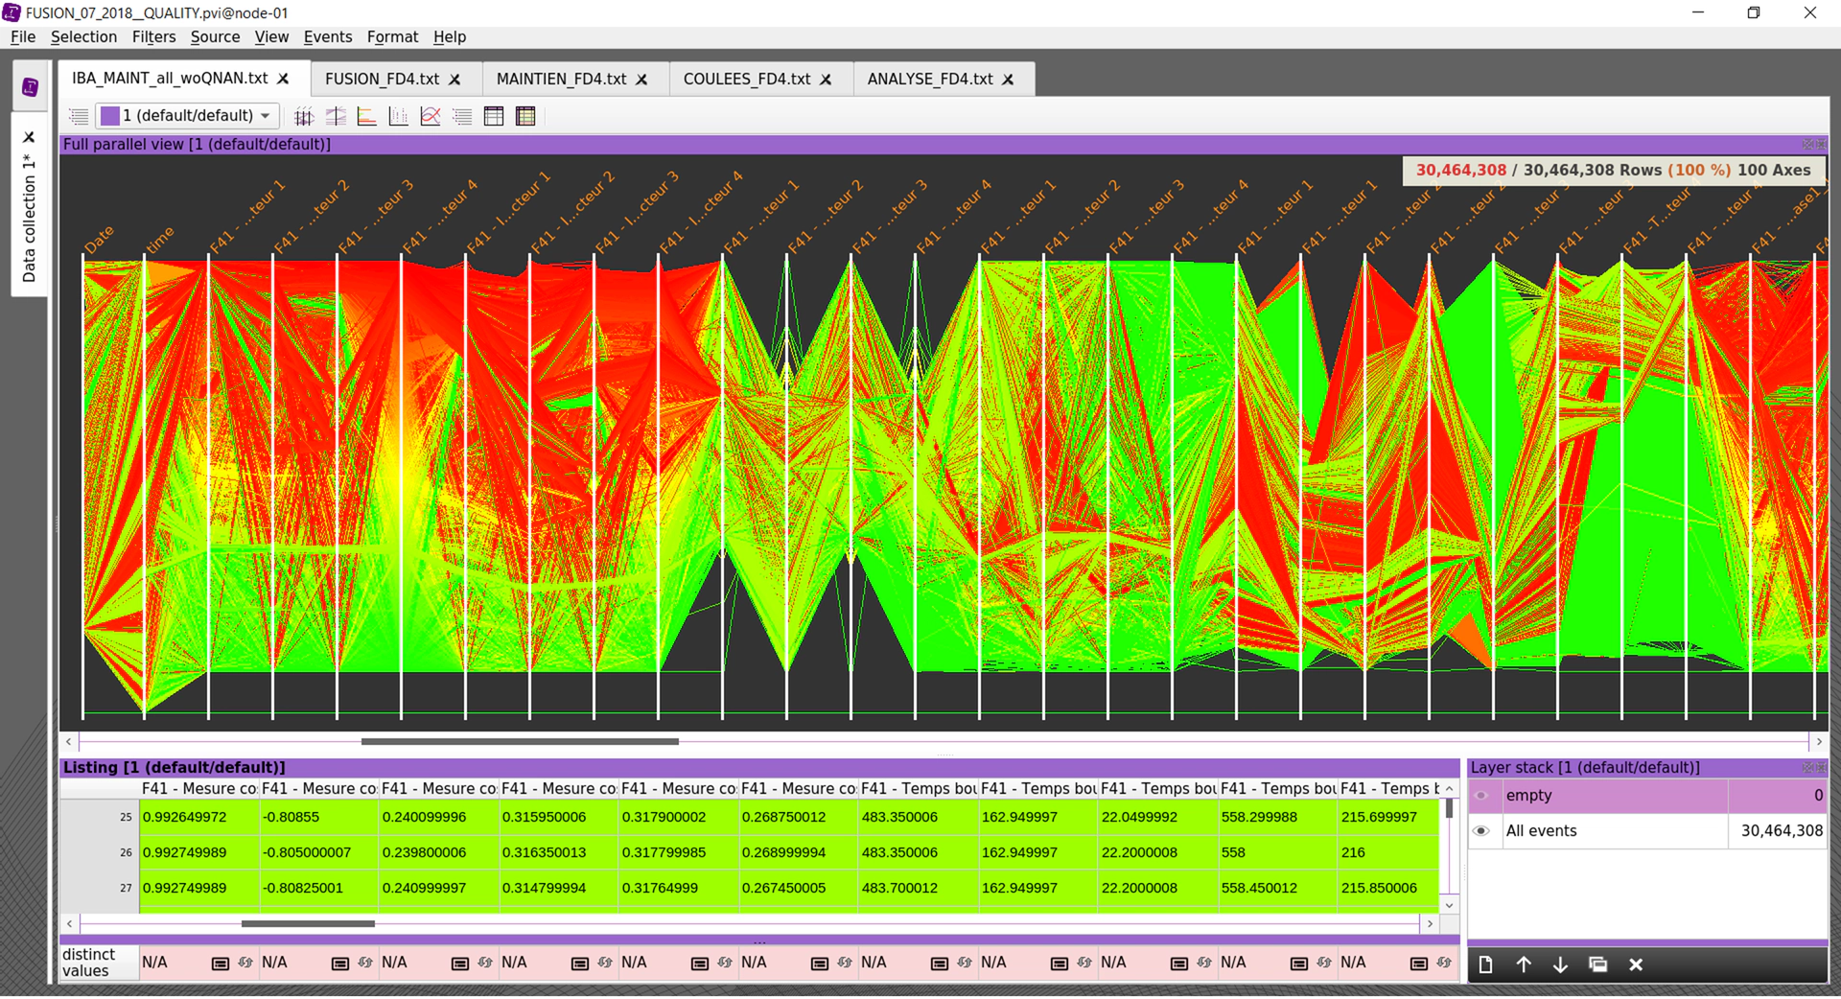Delete selected layer with X icon

tap(1636, 964)
